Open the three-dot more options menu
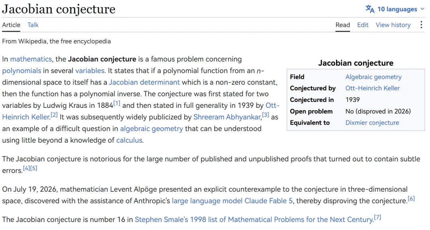This screenshot has height=230, width=430. (x=421, y=25)
